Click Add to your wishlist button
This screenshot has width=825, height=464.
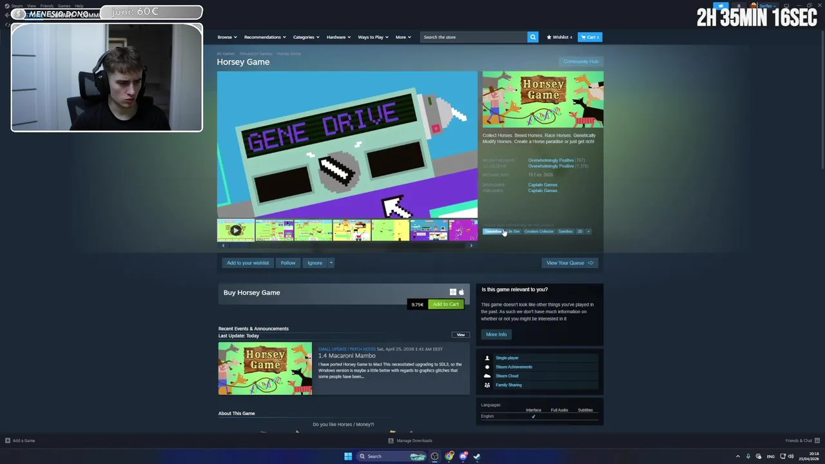point(247,263)
